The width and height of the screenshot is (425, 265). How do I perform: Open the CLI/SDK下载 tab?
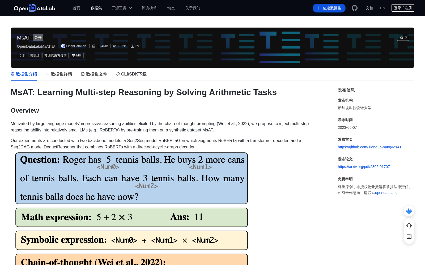tap(131, 74)
